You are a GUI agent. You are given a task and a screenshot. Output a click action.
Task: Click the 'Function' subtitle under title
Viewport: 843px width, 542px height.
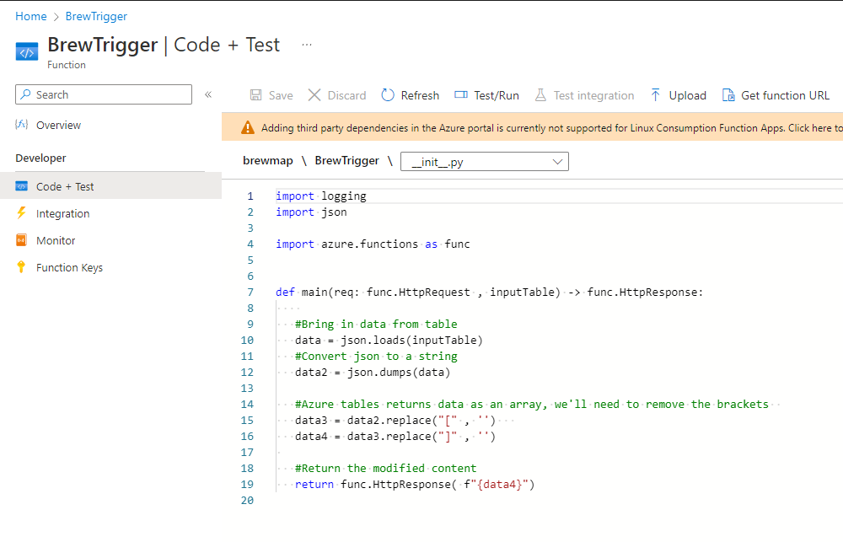click(x=66, y=65)
